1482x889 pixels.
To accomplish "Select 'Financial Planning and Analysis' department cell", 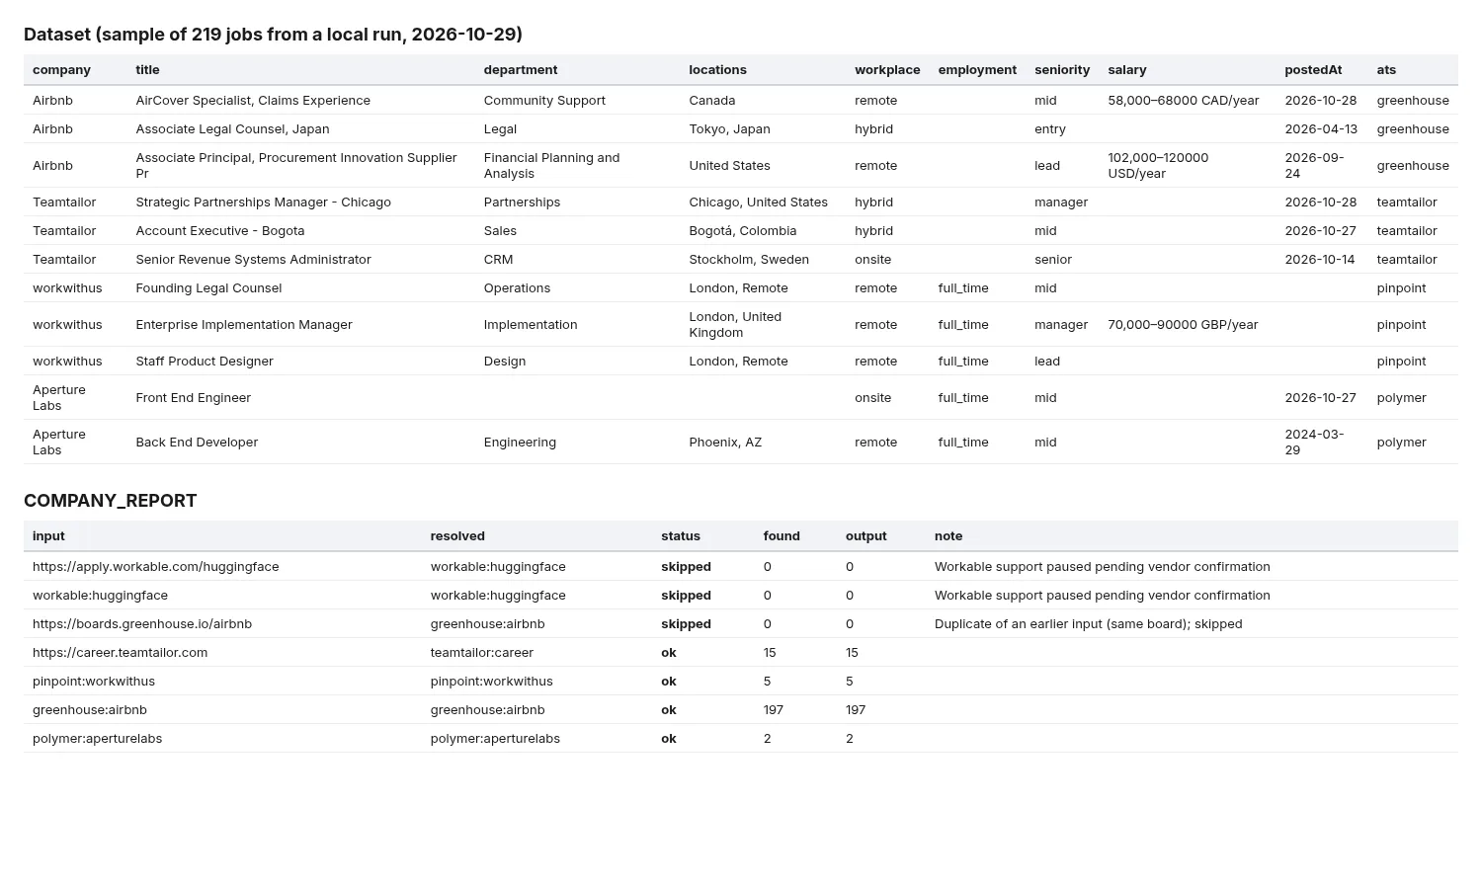I will coord(552,166).
